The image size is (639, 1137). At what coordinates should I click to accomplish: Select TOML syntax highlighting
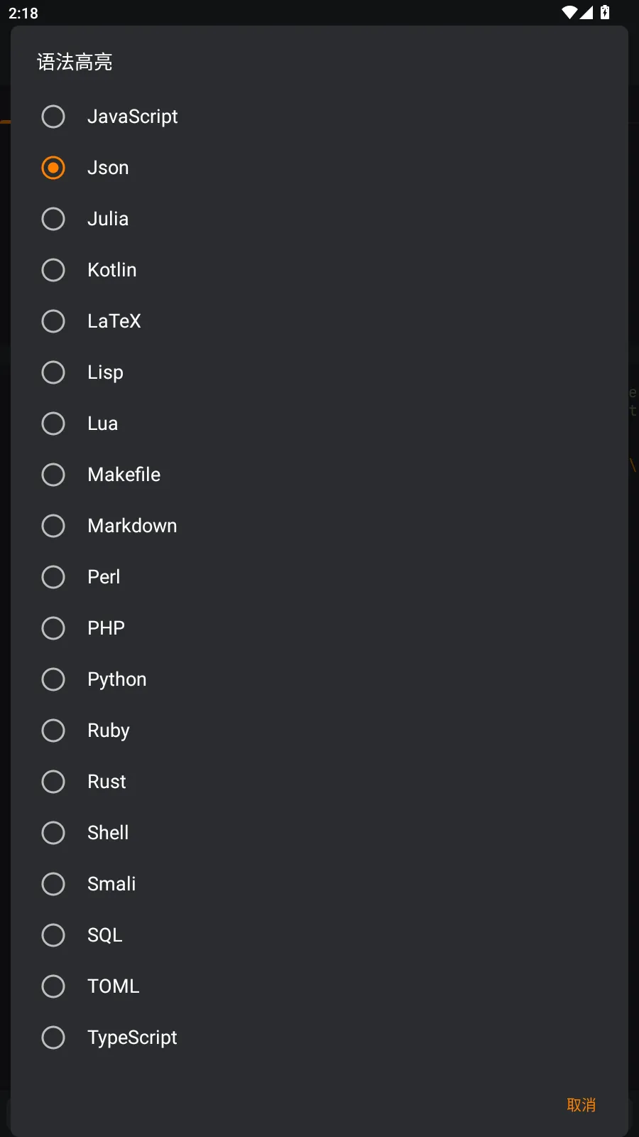point(53,986)
